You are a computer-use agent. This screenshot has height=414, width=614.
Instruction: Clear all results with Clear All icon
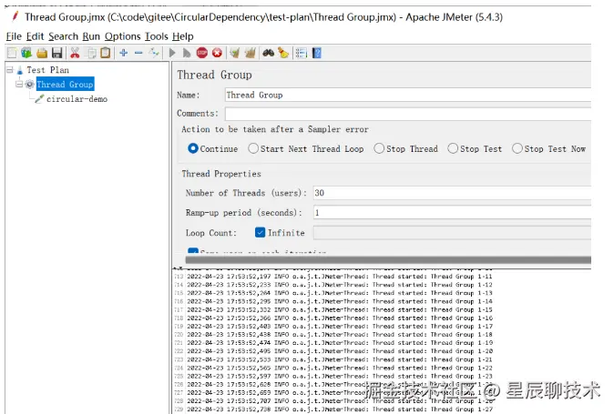coord(250,53)
